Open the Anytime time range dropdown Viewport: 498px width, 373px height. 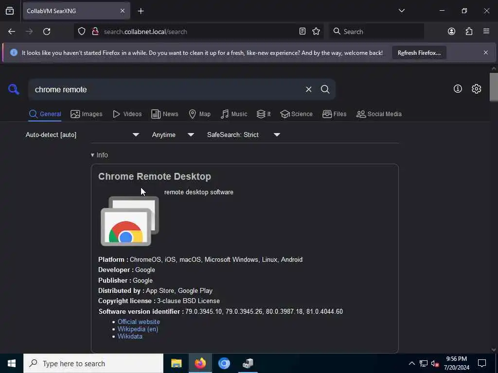pos(173,135)
